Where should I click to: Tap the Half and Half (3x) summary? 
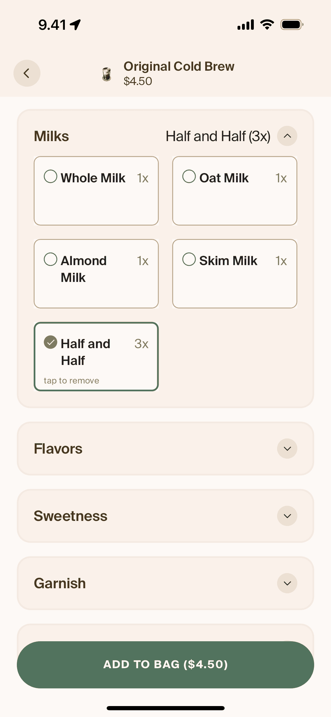[x=218, y=136]
